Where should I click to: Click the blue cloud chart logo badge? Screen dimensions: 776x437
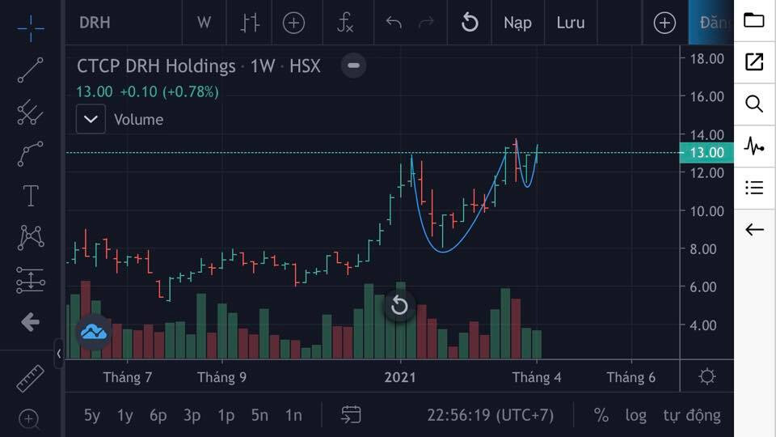94,332
